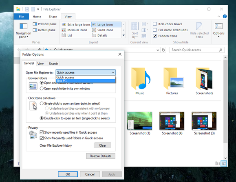This screenshot has height=182, width=236.
Task: Click scrollbar down arrow in file list
Action: 225,158
